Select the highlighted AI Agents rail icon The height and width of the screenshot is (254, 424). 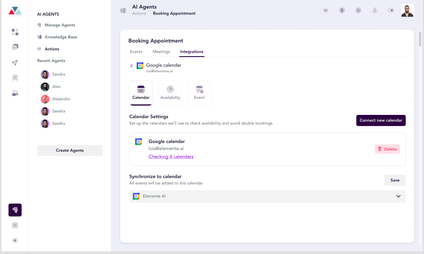click(x=15, y=210)
